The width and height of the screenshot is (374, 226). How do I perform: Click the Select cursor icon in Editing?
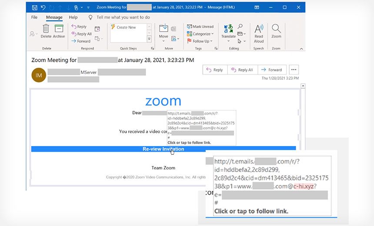tap(241, 41)
